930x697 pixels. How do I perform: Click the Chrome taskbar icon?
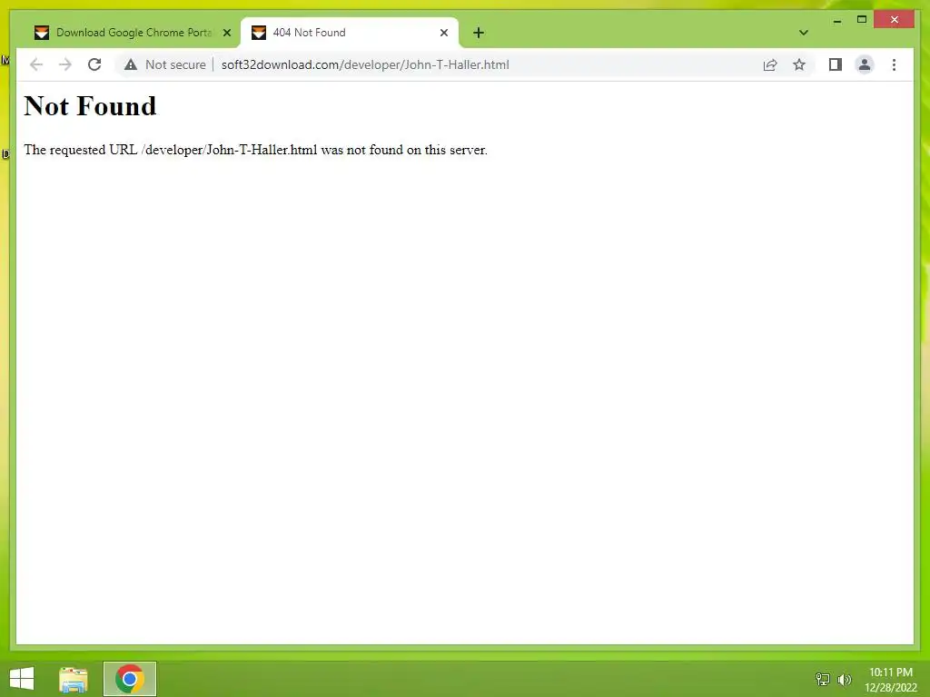[x=130, y=679]
